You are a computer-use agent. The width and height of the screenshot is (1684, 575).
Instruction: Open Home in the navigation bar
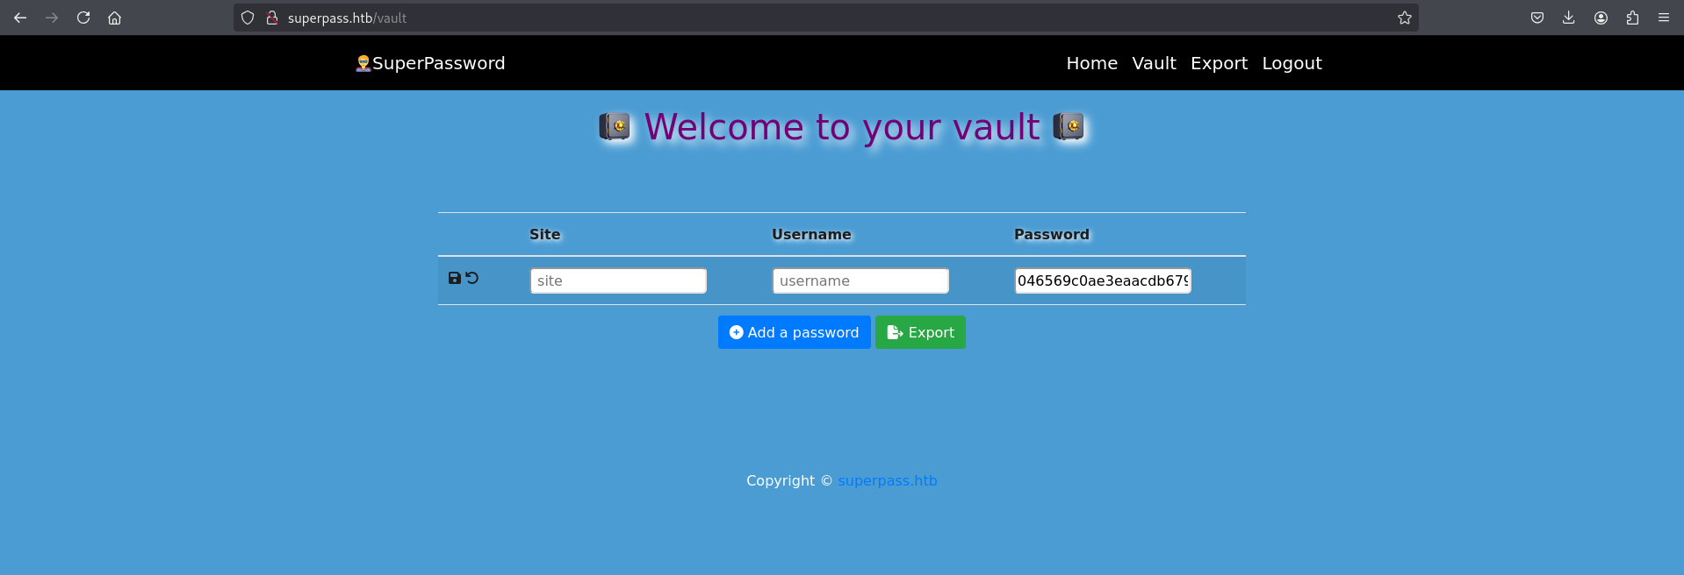coord(1091,63)
